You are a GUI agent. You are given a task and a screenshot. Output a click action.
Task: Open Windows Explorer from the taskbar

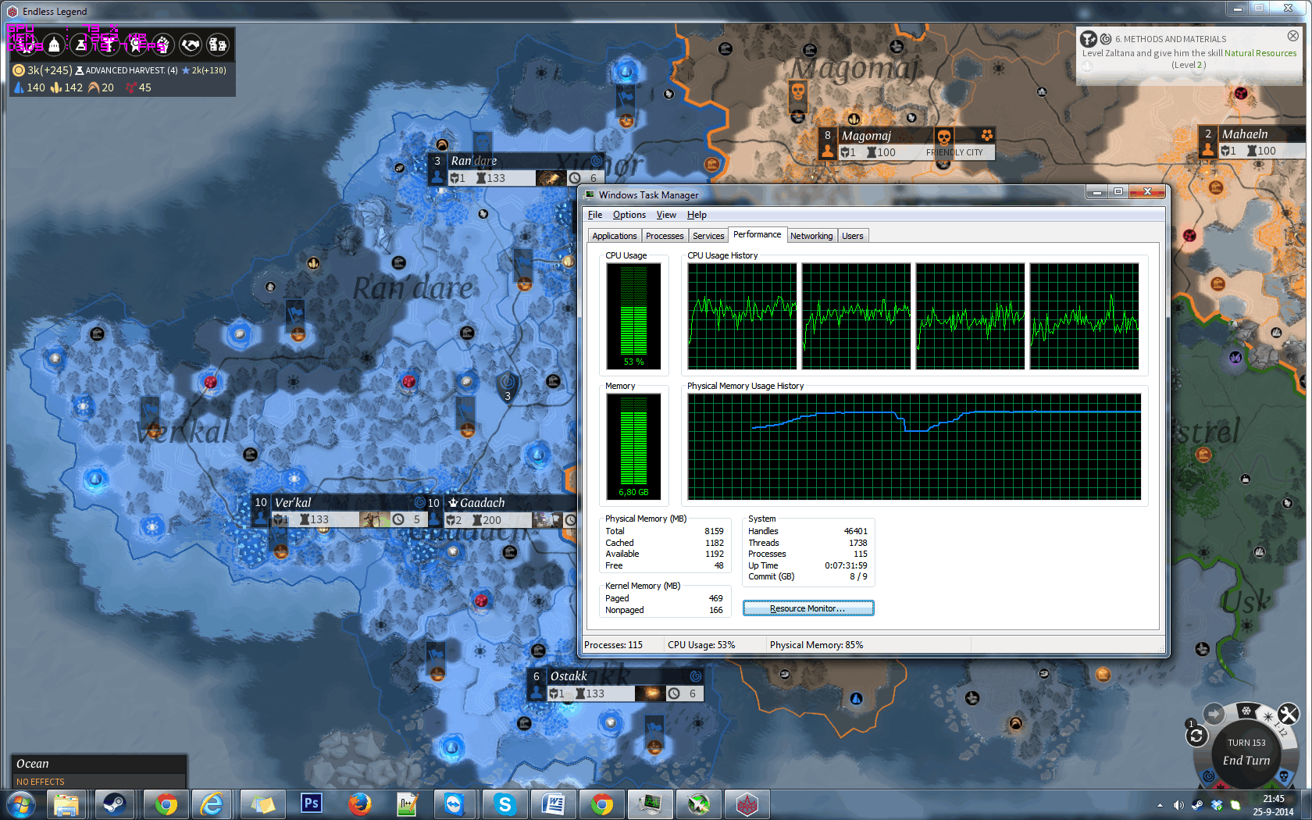tap(66, 804)
